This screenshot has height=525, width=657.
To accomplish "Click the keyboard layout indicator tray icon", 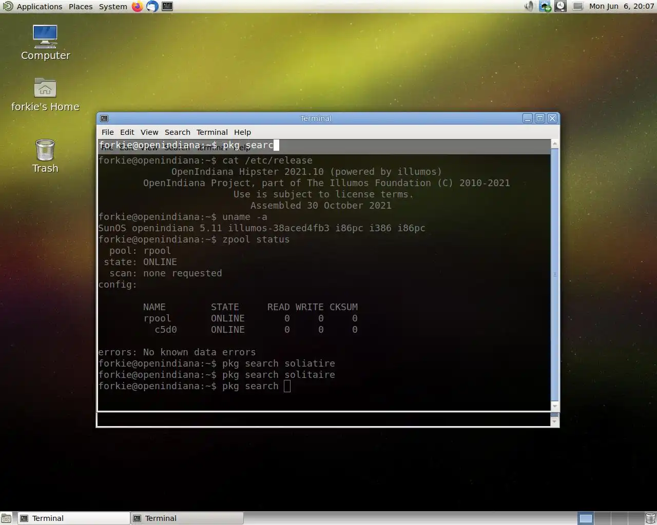I will tap(578, 6).
